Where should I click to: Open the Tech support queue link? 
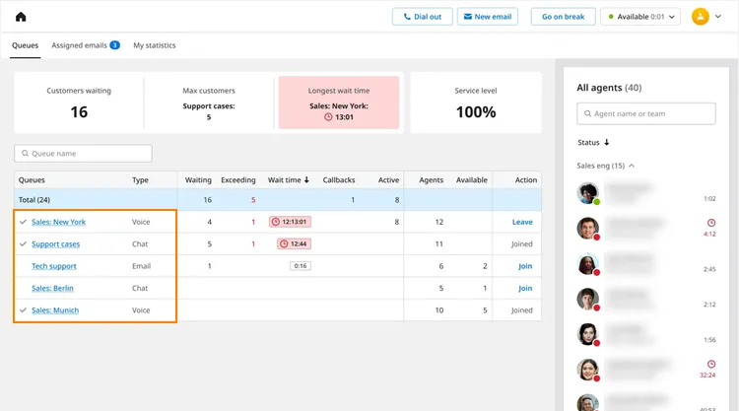coord(54,266)
